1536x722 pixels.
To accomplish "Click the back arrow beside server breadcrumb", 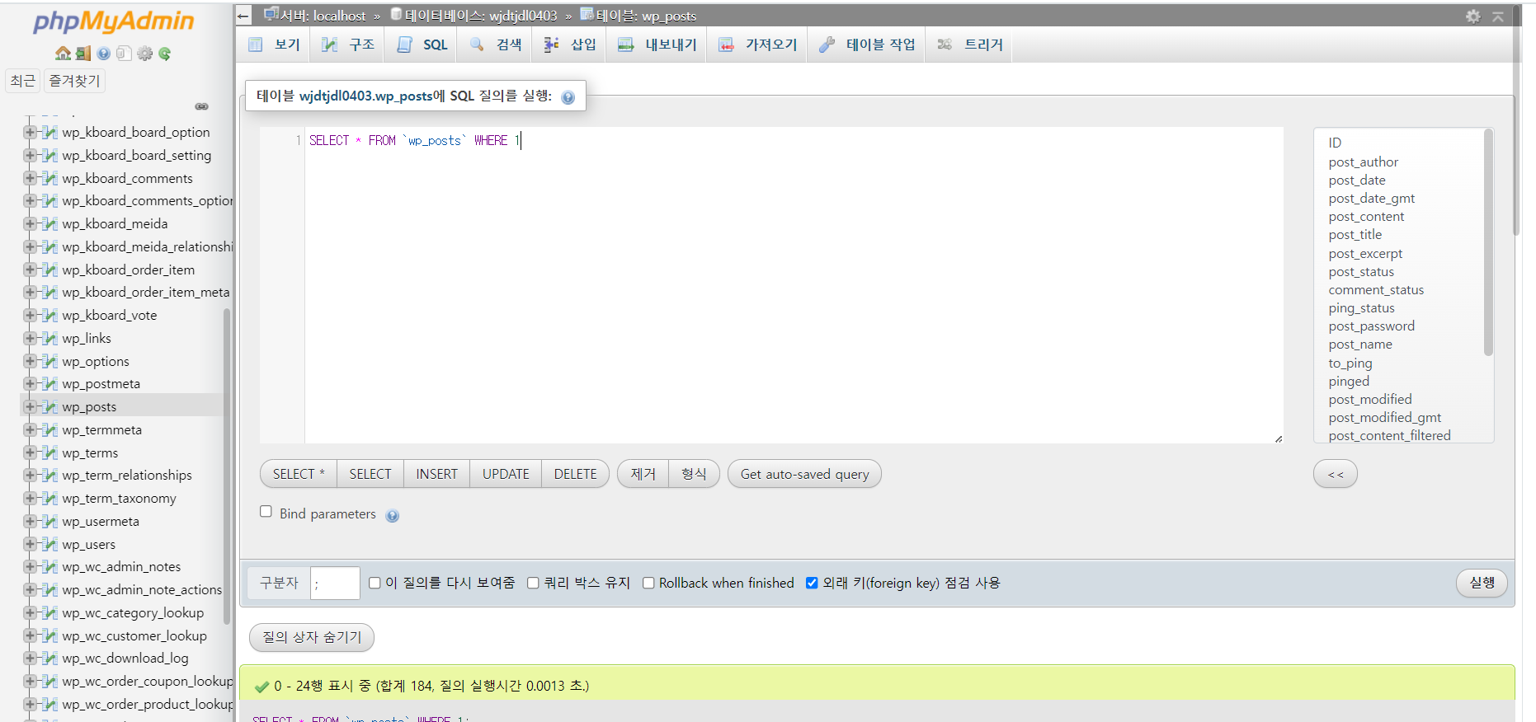I will click(x=243, y=16).
